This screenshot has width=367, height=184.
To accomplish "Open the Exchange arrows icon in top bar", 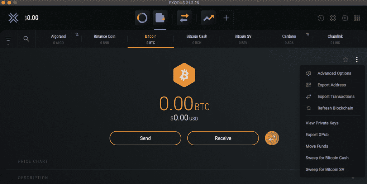I will [x=184, y=18].
